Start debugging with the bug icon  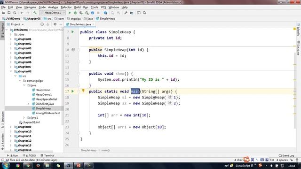(75, 13)
